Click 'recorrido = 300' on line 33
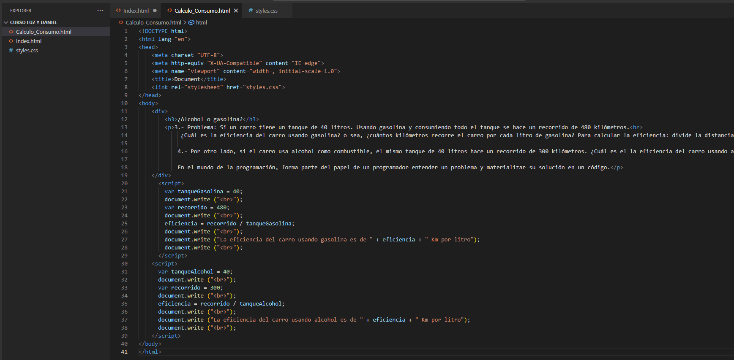The height and width of the screenshot is (360, 734). coord(196,288)
